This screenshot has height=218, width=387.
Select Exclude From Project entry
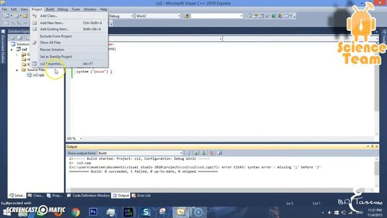click(70, 36)
